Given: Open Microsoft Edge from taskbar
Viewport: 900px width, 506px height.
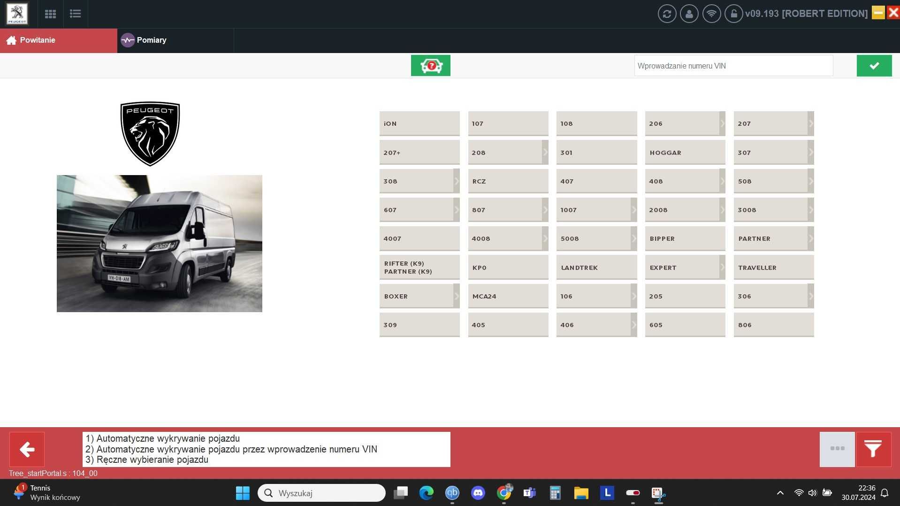Looking at the screenshot, I should pyautogui.click(x=426, y=493).
